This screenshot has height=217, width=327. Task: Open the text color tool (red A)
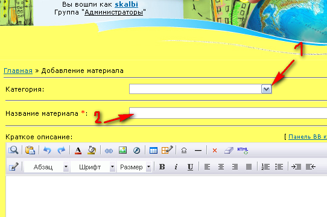pos(78,151)
